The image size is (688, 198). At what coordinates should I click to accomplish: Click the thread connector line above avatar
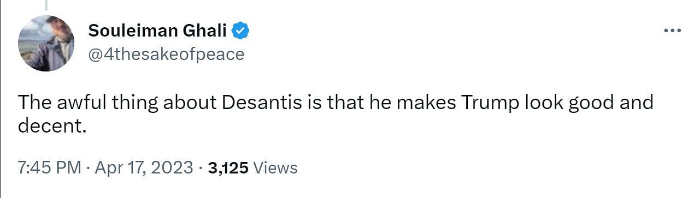46,5
